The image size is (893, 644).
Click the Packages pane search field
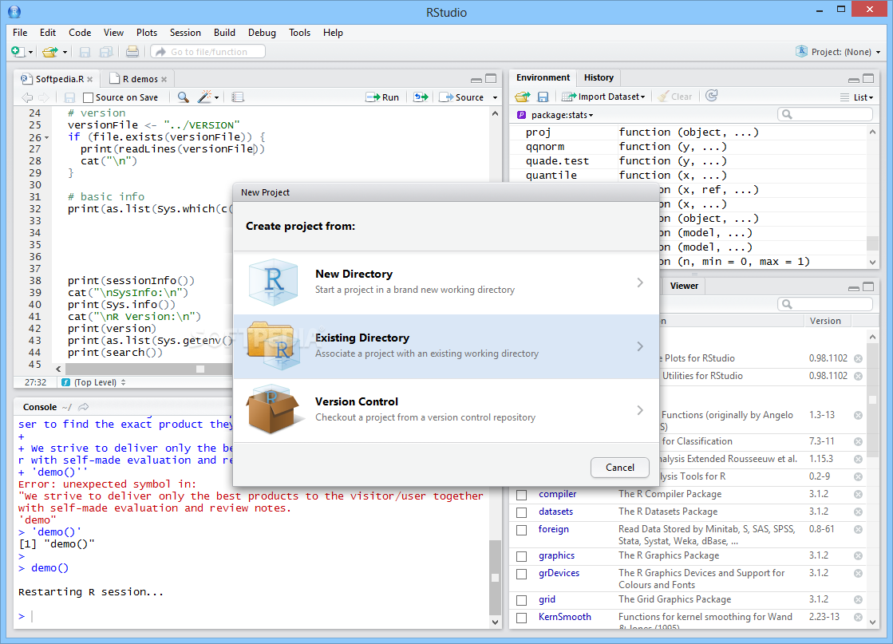(824, 304)
